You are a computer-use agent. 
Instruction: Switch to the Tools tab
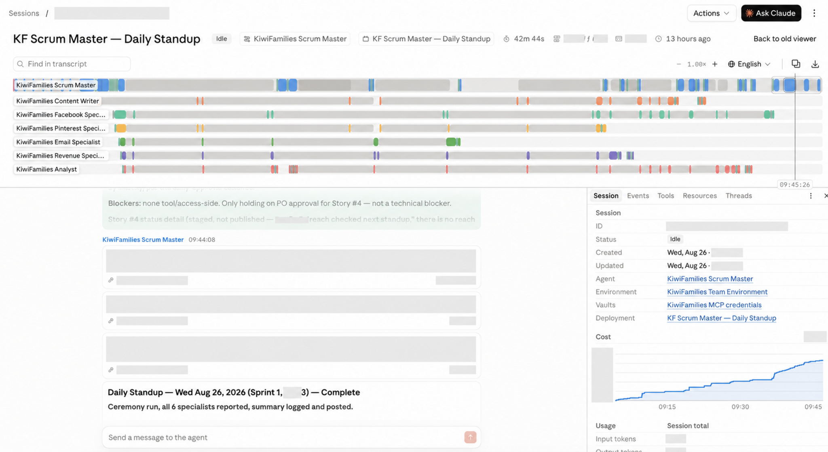665,196
